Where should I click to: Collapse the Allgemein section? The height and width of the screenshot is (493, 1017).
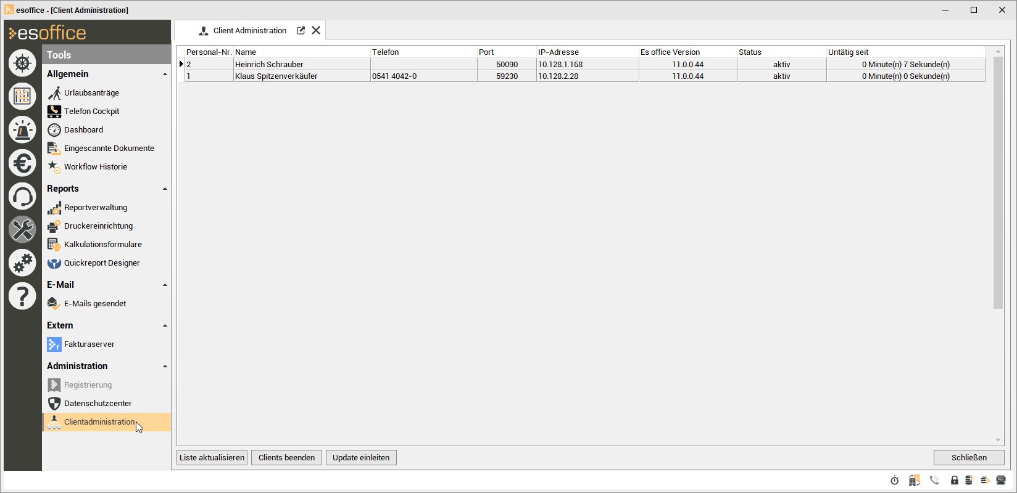tap(165, 75)
